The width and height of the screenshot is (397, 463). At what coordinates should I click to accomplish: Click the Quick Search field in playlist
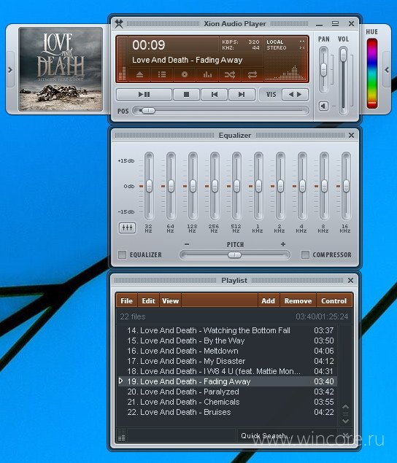point(288,435)
